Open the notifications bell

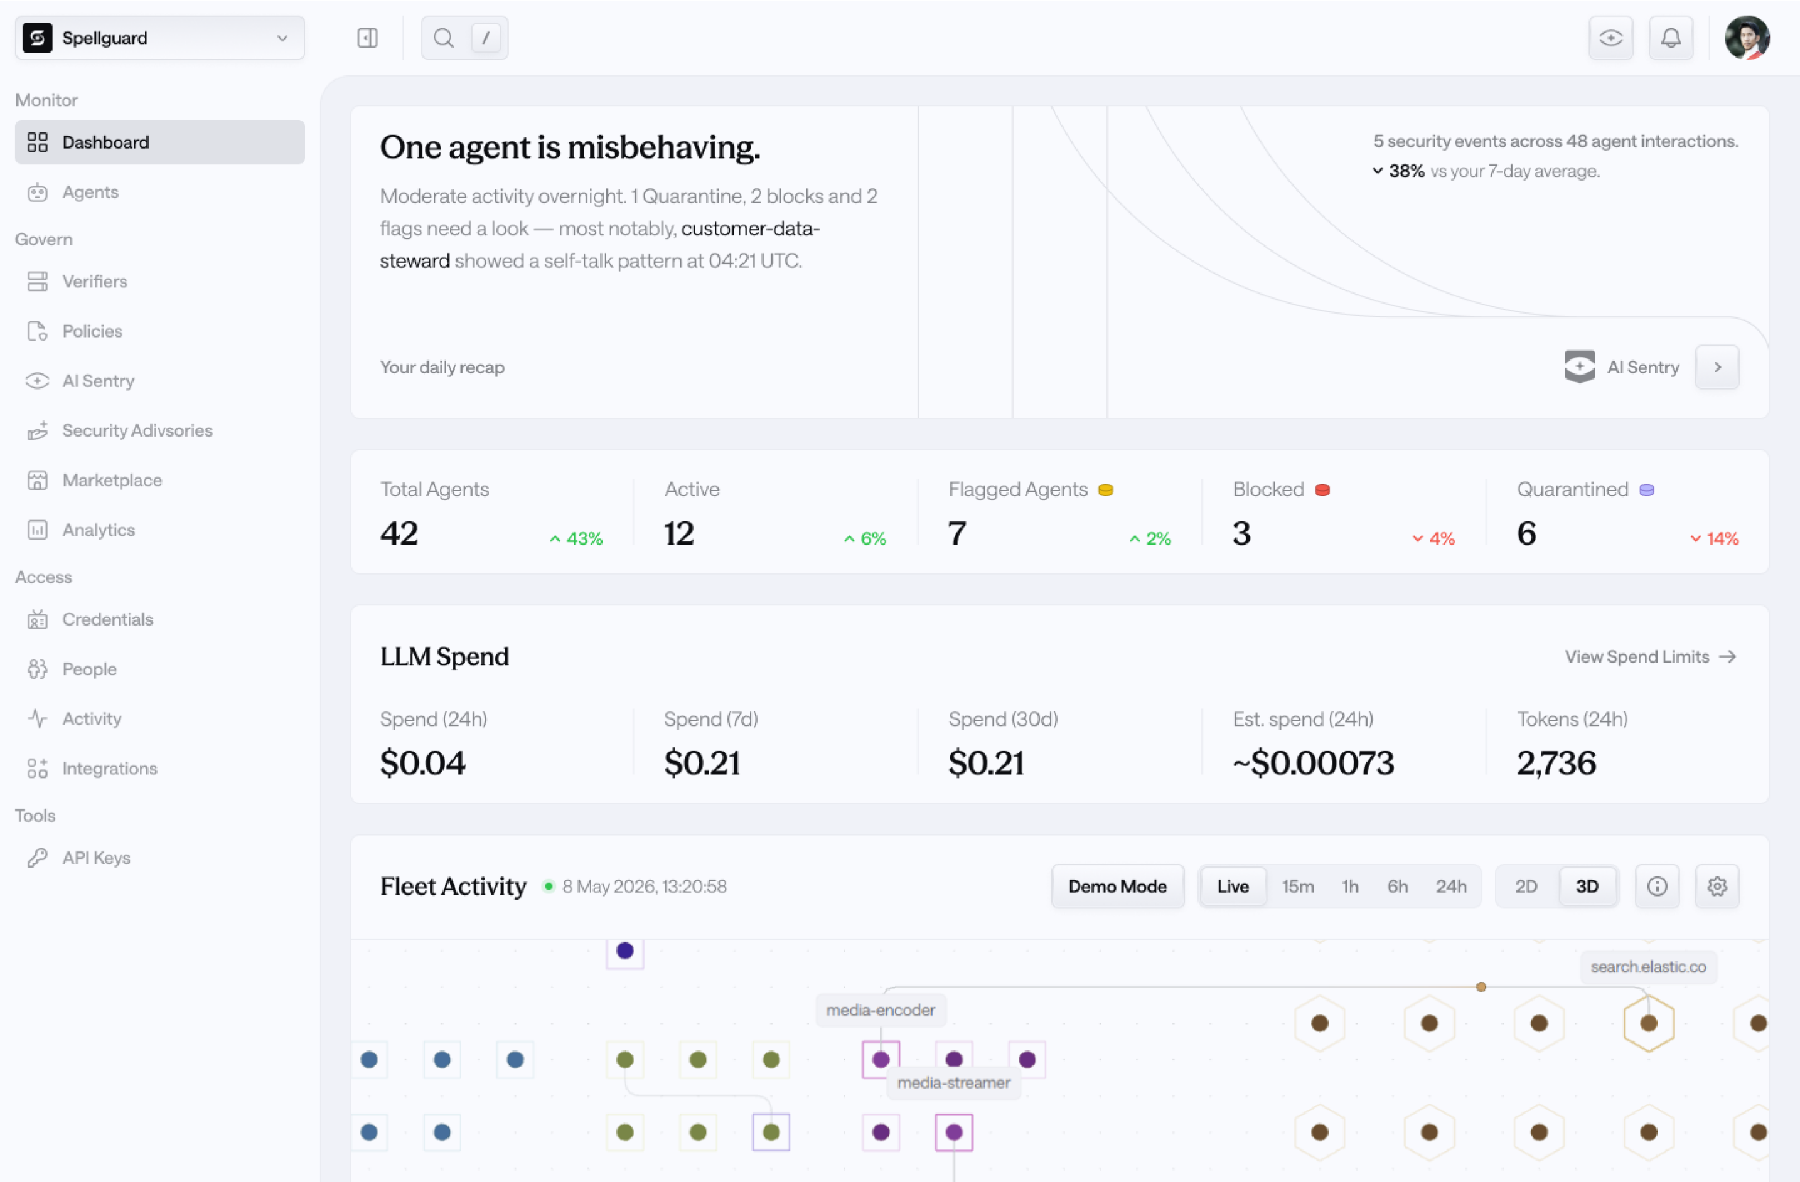(x=1671, y=38)
